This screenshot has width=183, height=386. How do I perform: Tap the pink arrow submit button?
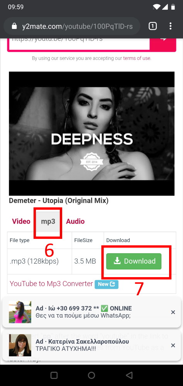pos(163,42)
